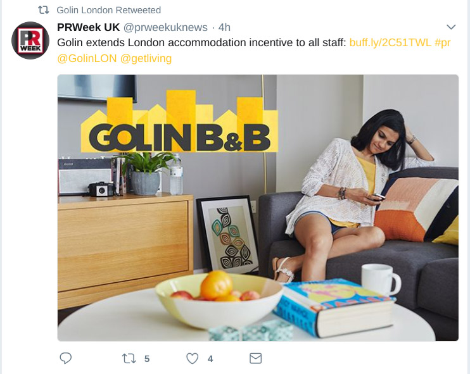Click the tweet text about accommodation incentive
The width and height of the screenshot is (470, 374).
(x=201, y=42)
